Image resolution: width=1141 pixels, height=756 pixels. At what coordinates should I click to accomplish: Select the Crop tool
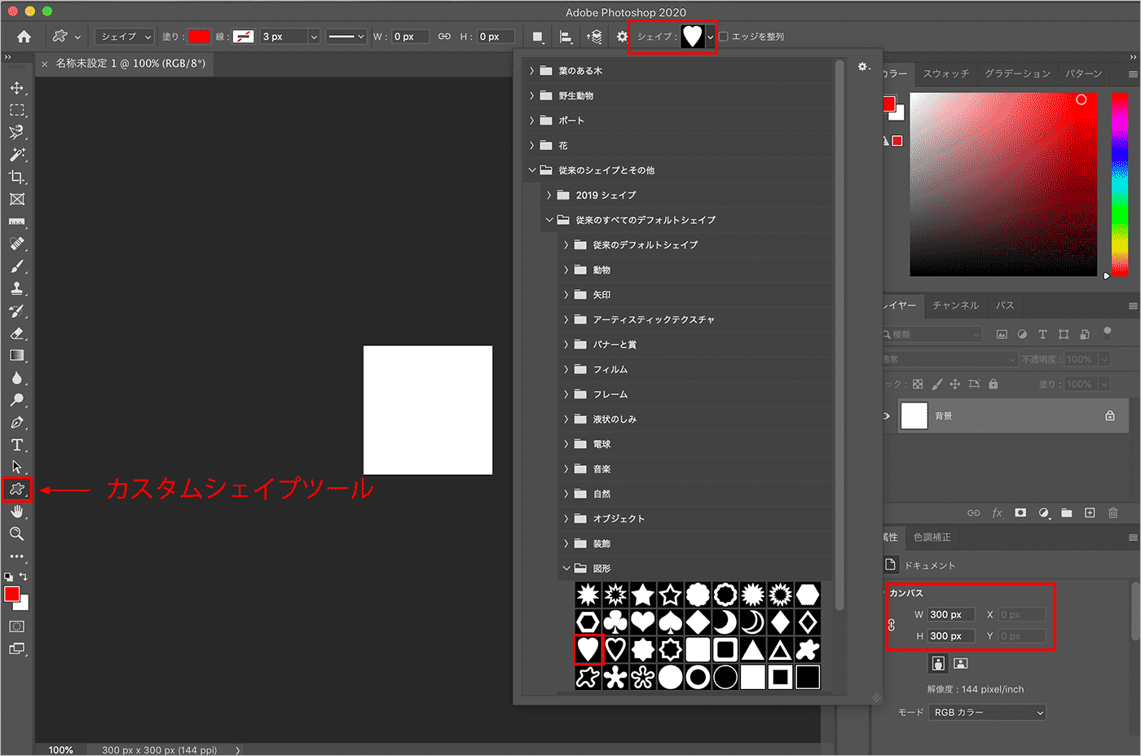(x=16, y=177)
